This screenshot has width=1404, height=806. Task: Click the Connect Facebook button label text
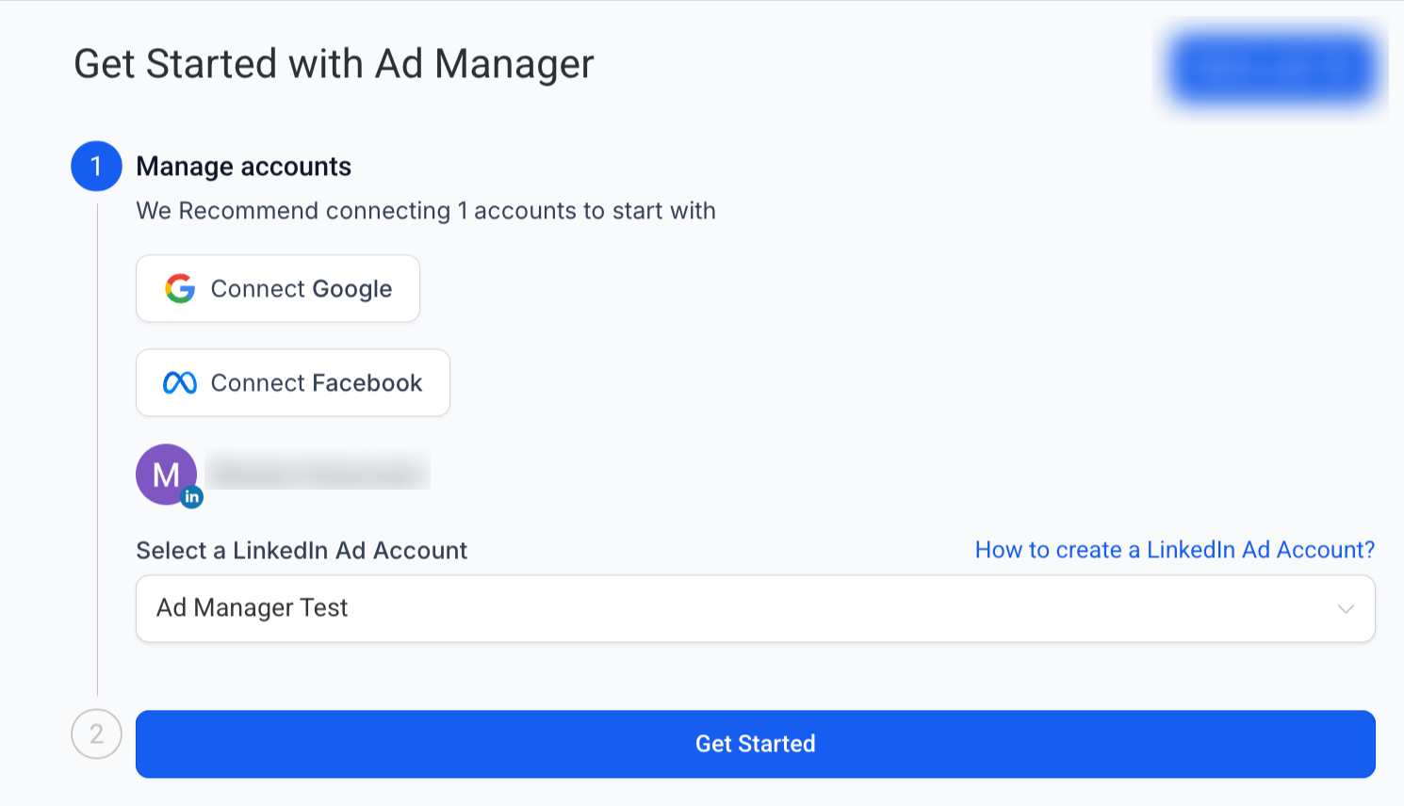click(x=316, y=382)
